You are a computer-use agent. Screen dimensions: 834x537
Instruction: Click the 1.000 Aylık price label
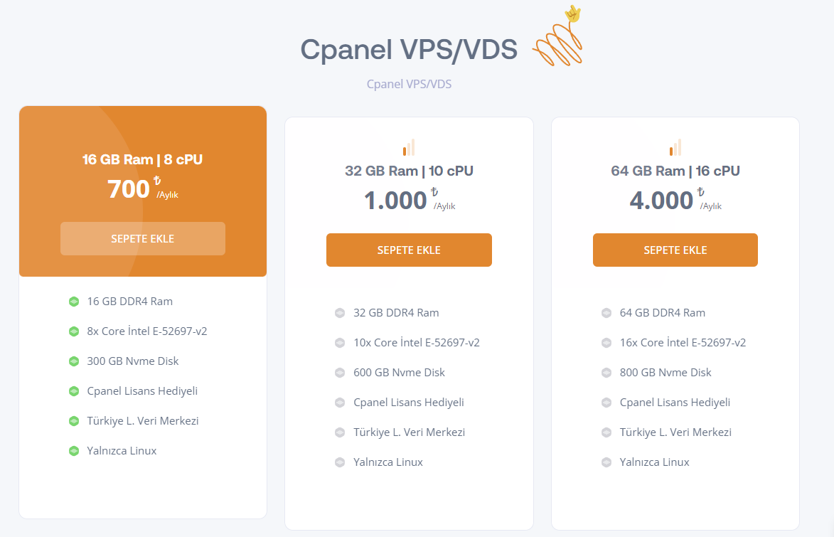410,200
